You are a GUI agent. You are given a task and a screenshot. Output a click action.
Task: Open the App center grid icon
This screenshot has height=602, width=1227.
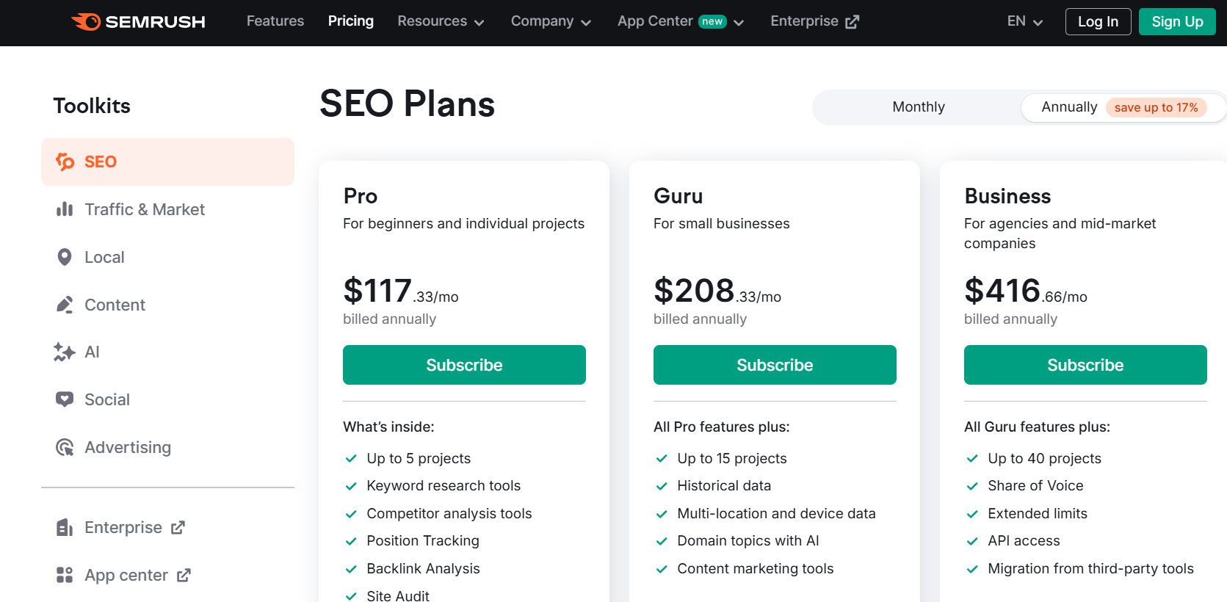coord(65,575)
